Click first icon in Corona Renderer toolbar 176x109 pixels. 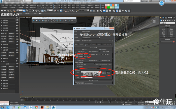(34, 20)
